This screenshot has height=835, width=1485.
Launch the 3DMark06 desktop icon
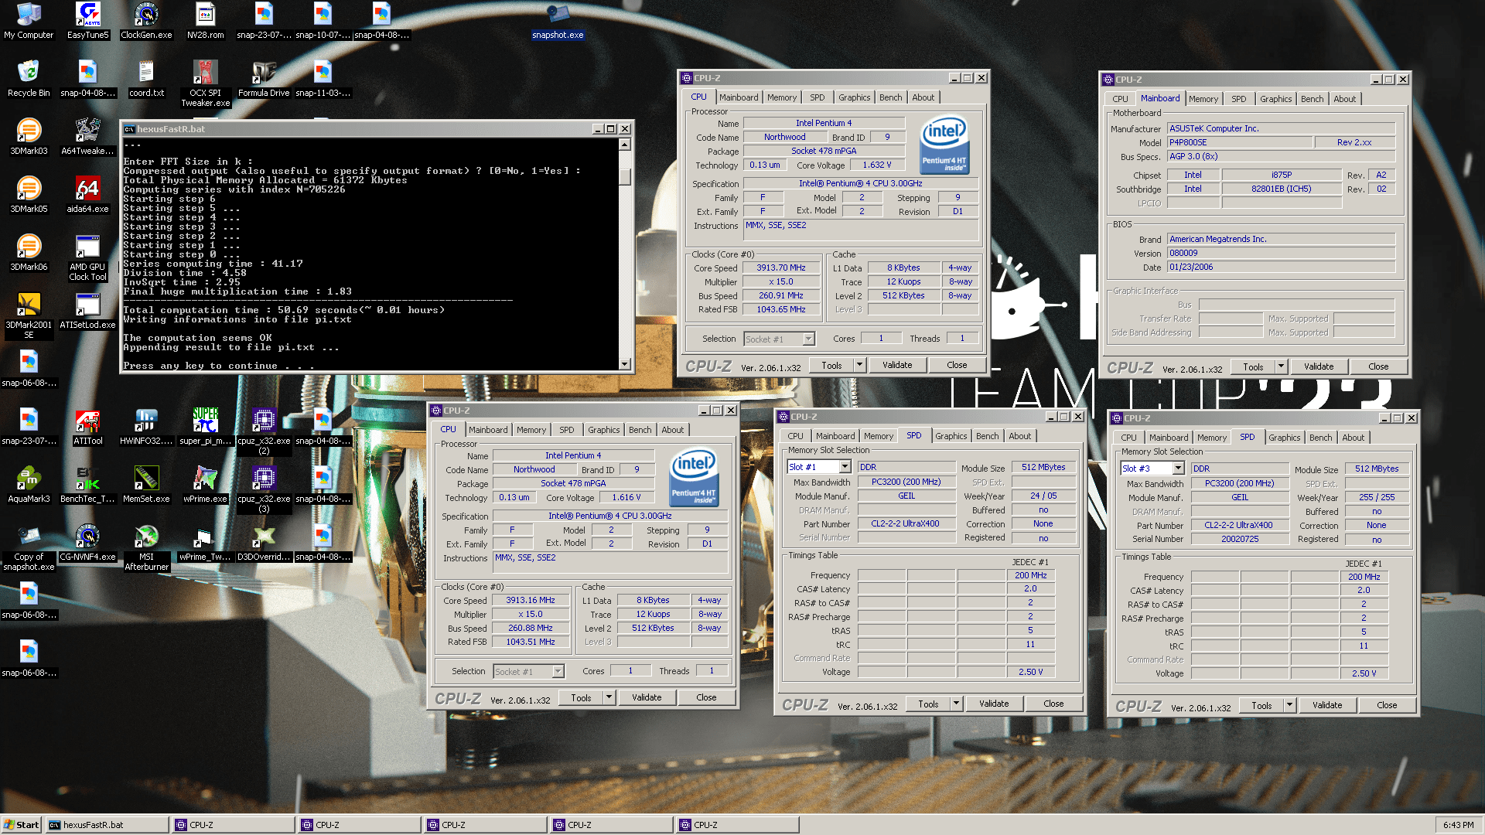(x=29, y=253)
